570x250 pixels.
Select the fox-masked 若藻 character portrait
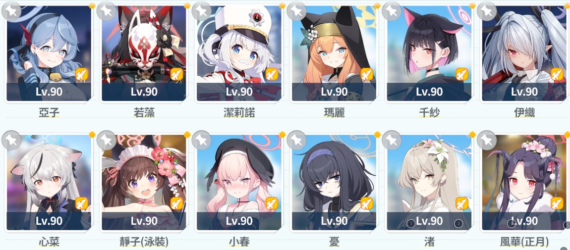tap(144, 53)
